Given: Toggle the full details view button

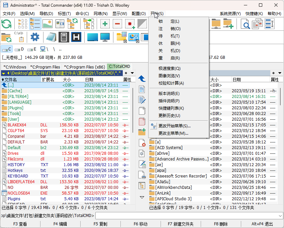Looking at the screenshot, I should [x=35, y=24].
